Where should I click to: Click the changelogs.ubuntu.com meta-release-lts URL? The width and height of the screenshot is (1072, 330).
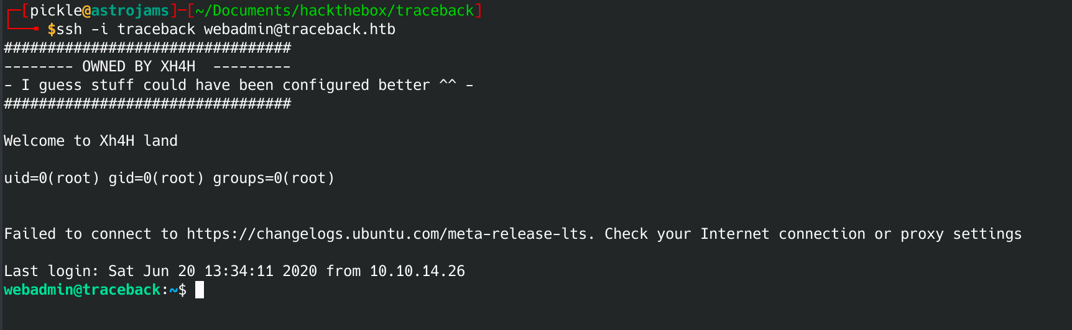[386, 234]
